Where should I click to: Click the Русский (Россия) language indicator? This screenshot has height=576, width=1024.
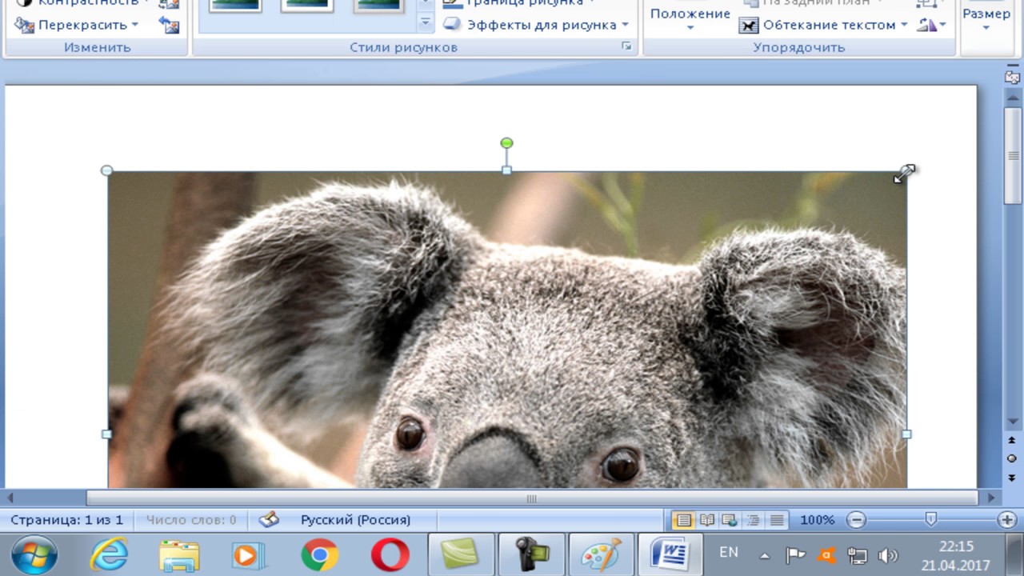click(x=356, y=520)
